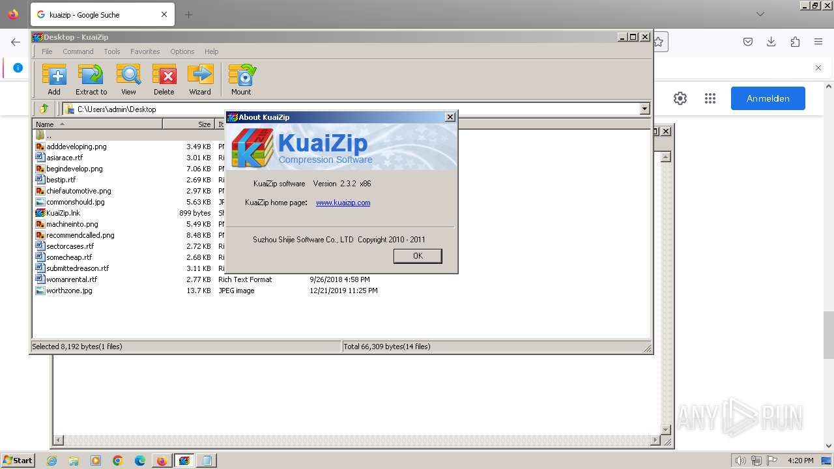Select womanrental.rtf file
Image resolution: width=834 pixels, height=469 pixels.
pyautogui.click(x=72, y=279)
